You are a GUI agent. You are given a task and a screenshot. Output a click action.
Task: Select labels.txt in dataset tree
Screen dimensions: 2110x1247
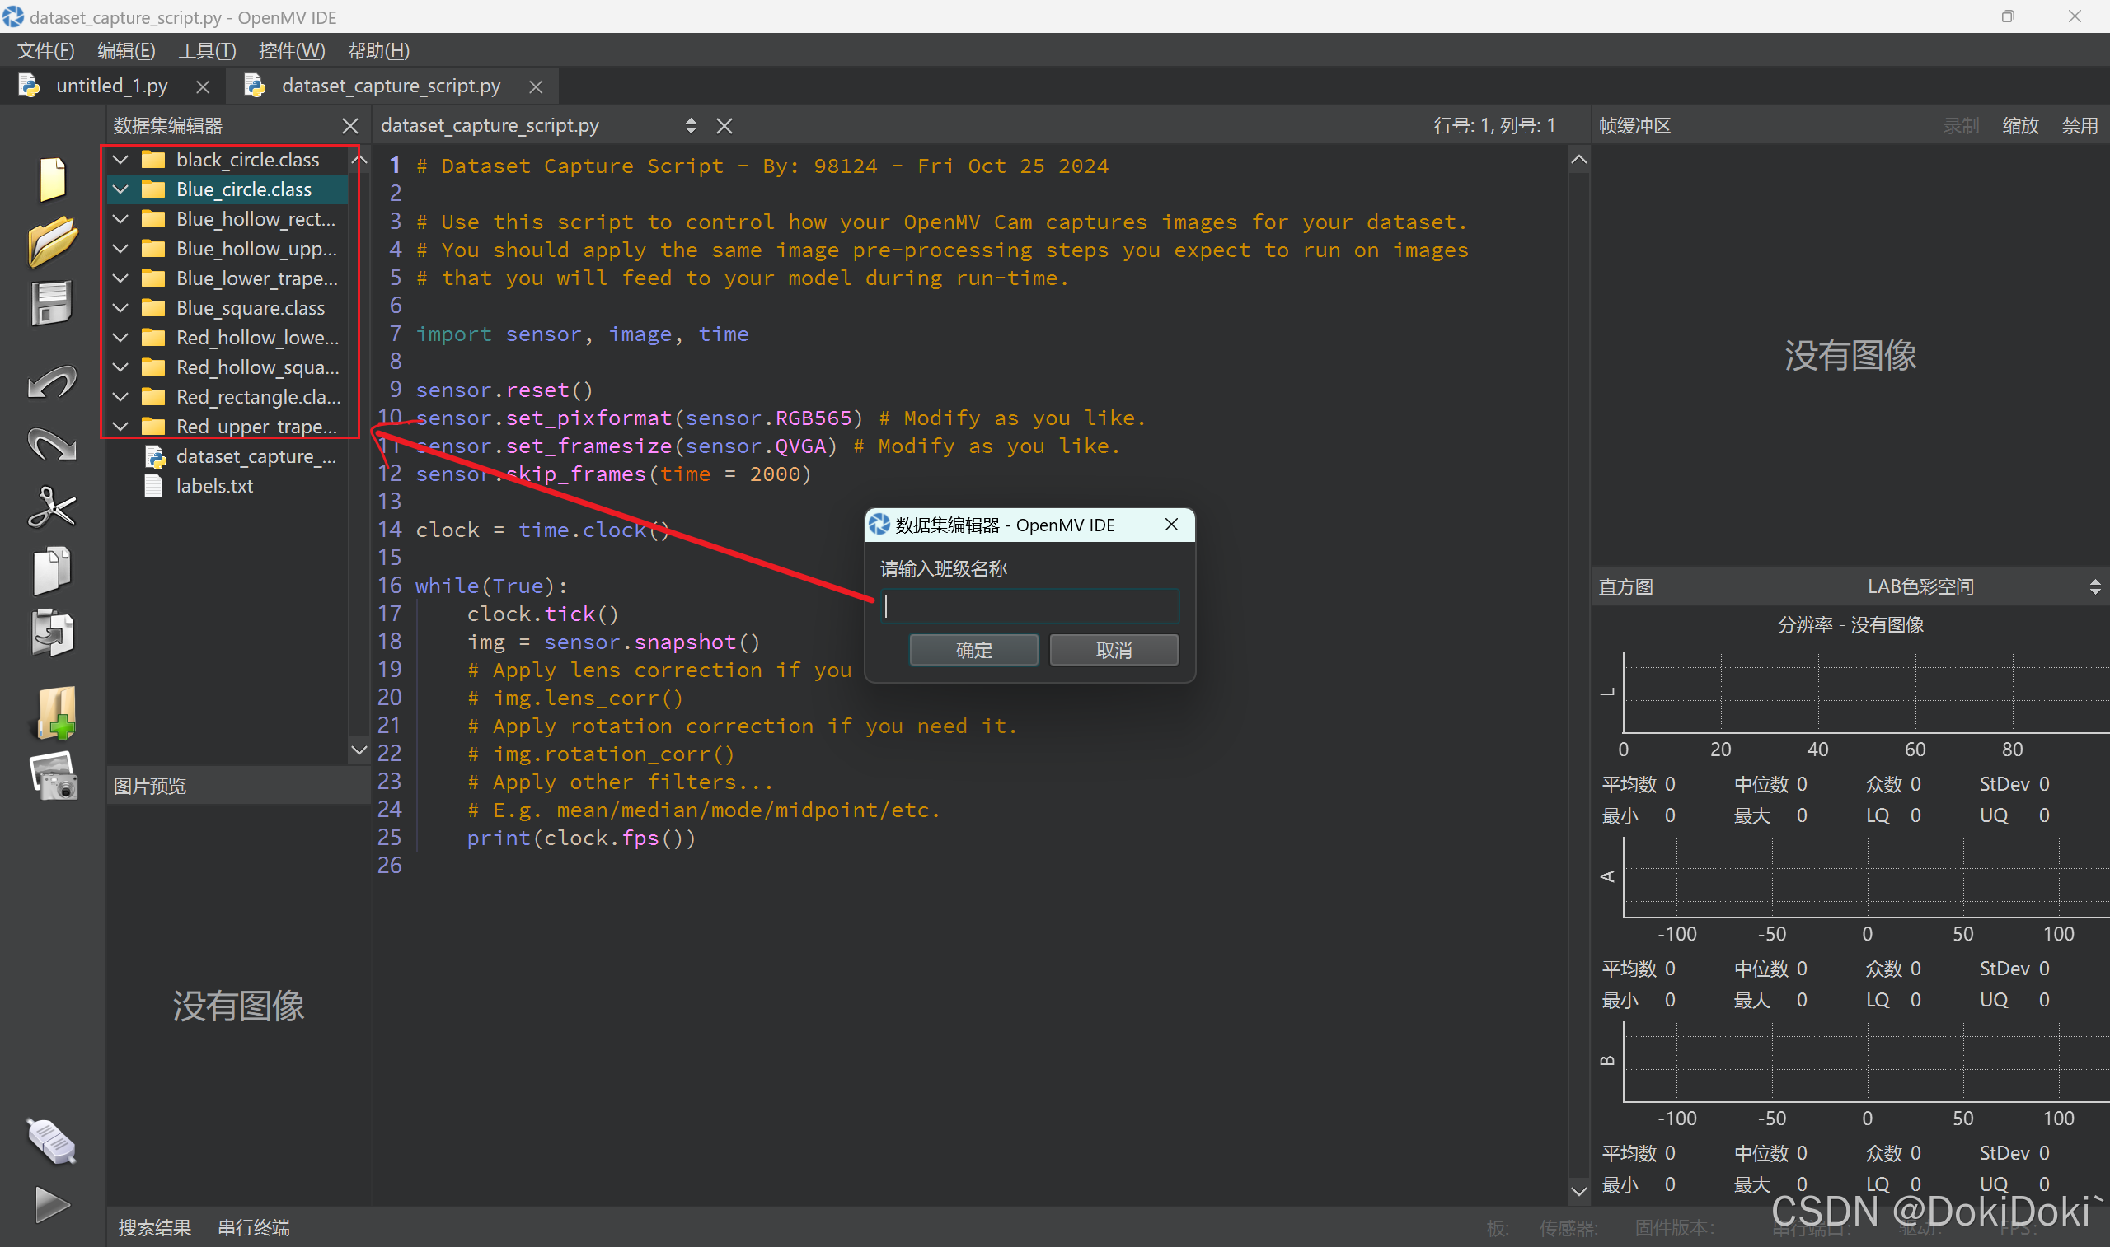213,486
